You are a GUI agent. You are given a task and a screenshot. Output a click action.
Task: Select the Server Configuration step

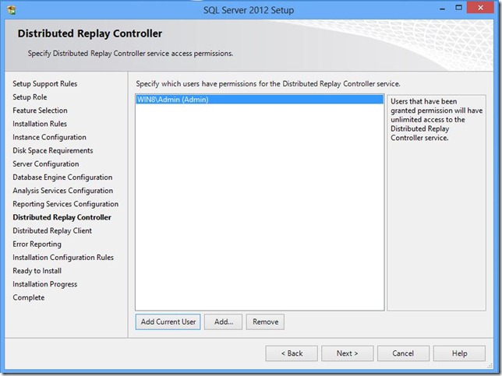[46, 164]
